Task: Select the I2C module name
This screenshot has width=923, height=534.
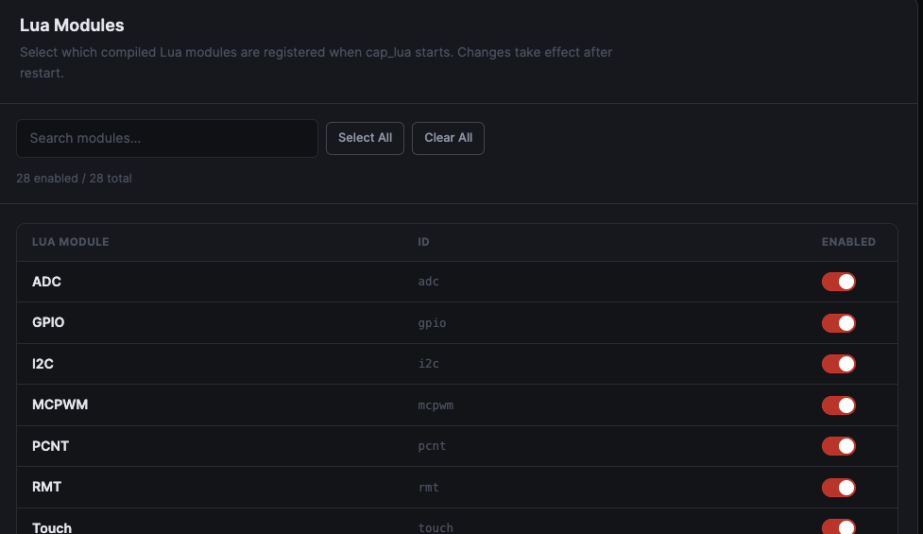Action: pyautogui.click(x=43, y=364)
